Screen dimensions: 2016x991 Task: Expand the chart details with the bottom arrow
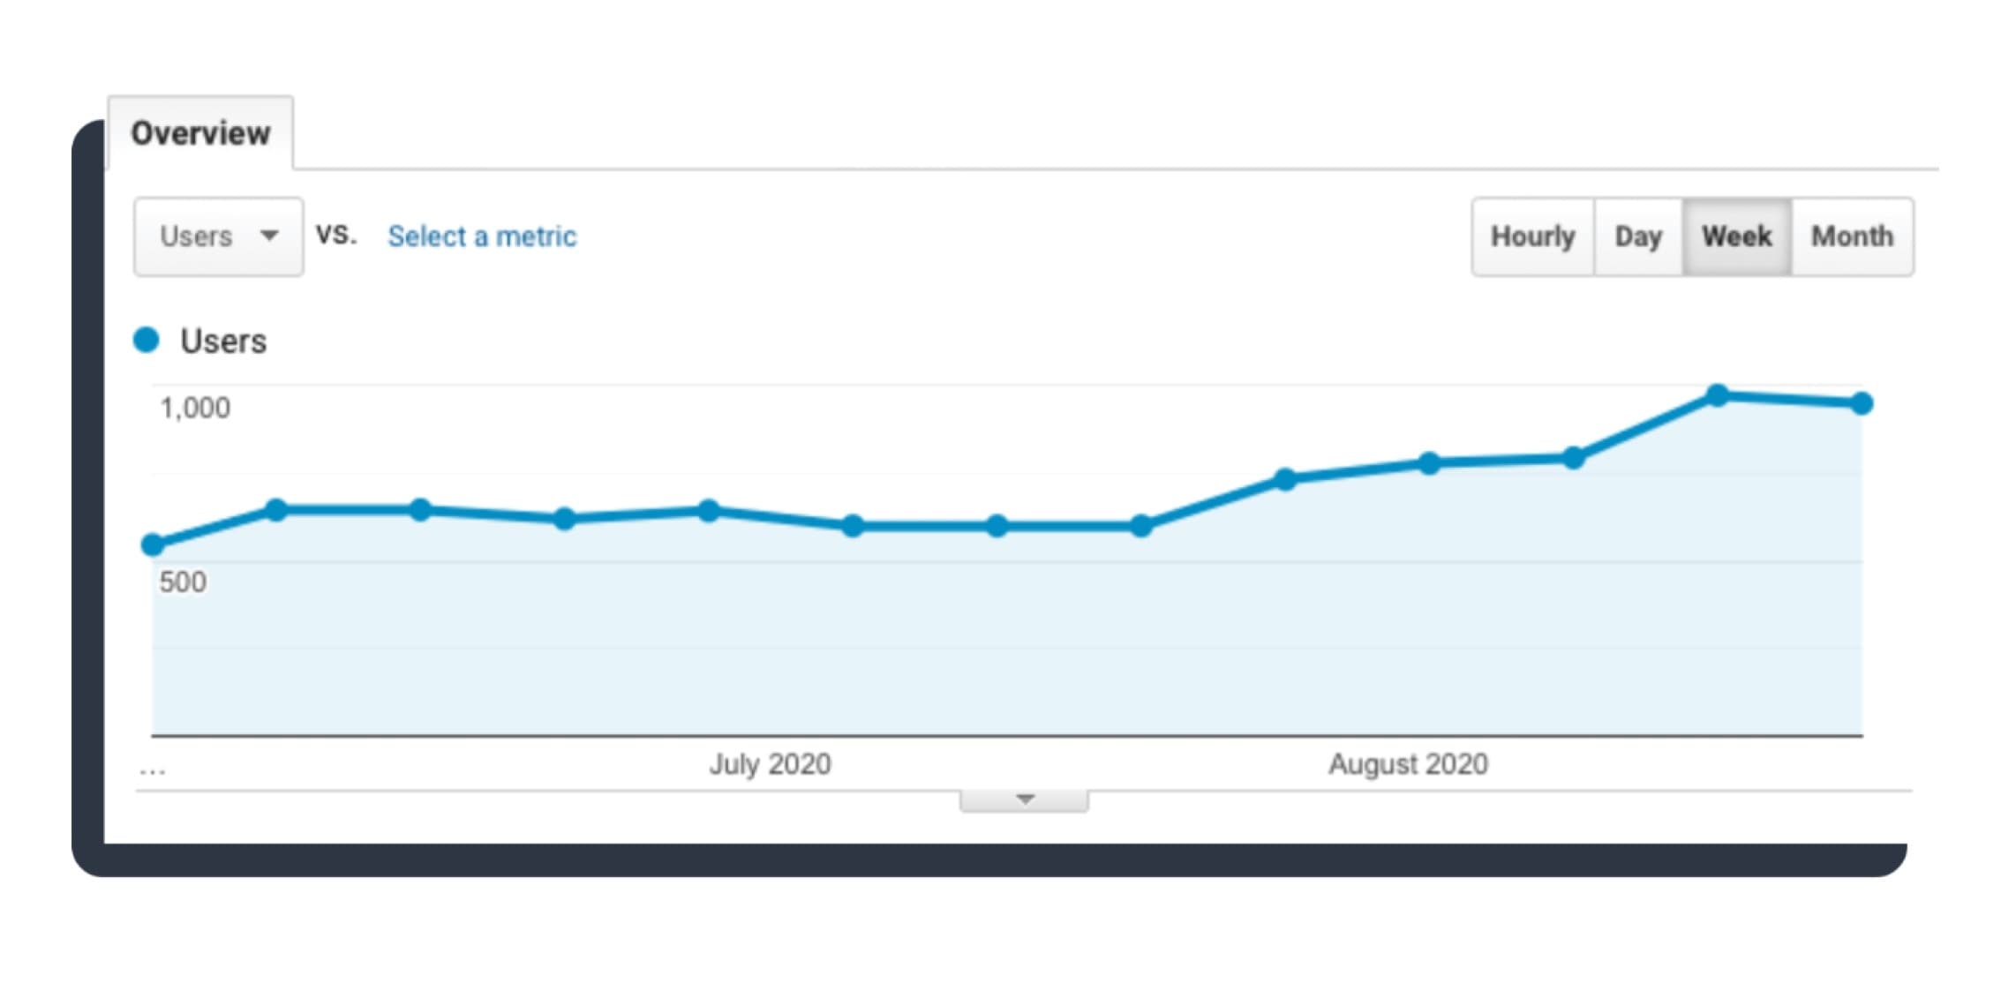tap(1023, 799)
